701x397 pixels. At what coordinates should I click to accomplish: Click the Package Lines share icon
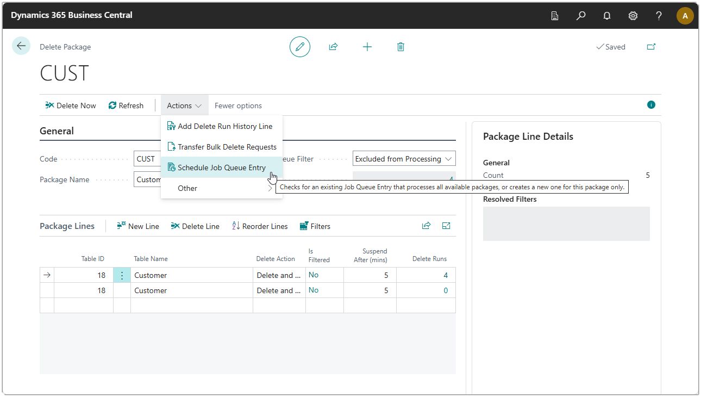[x=426, y=226]
